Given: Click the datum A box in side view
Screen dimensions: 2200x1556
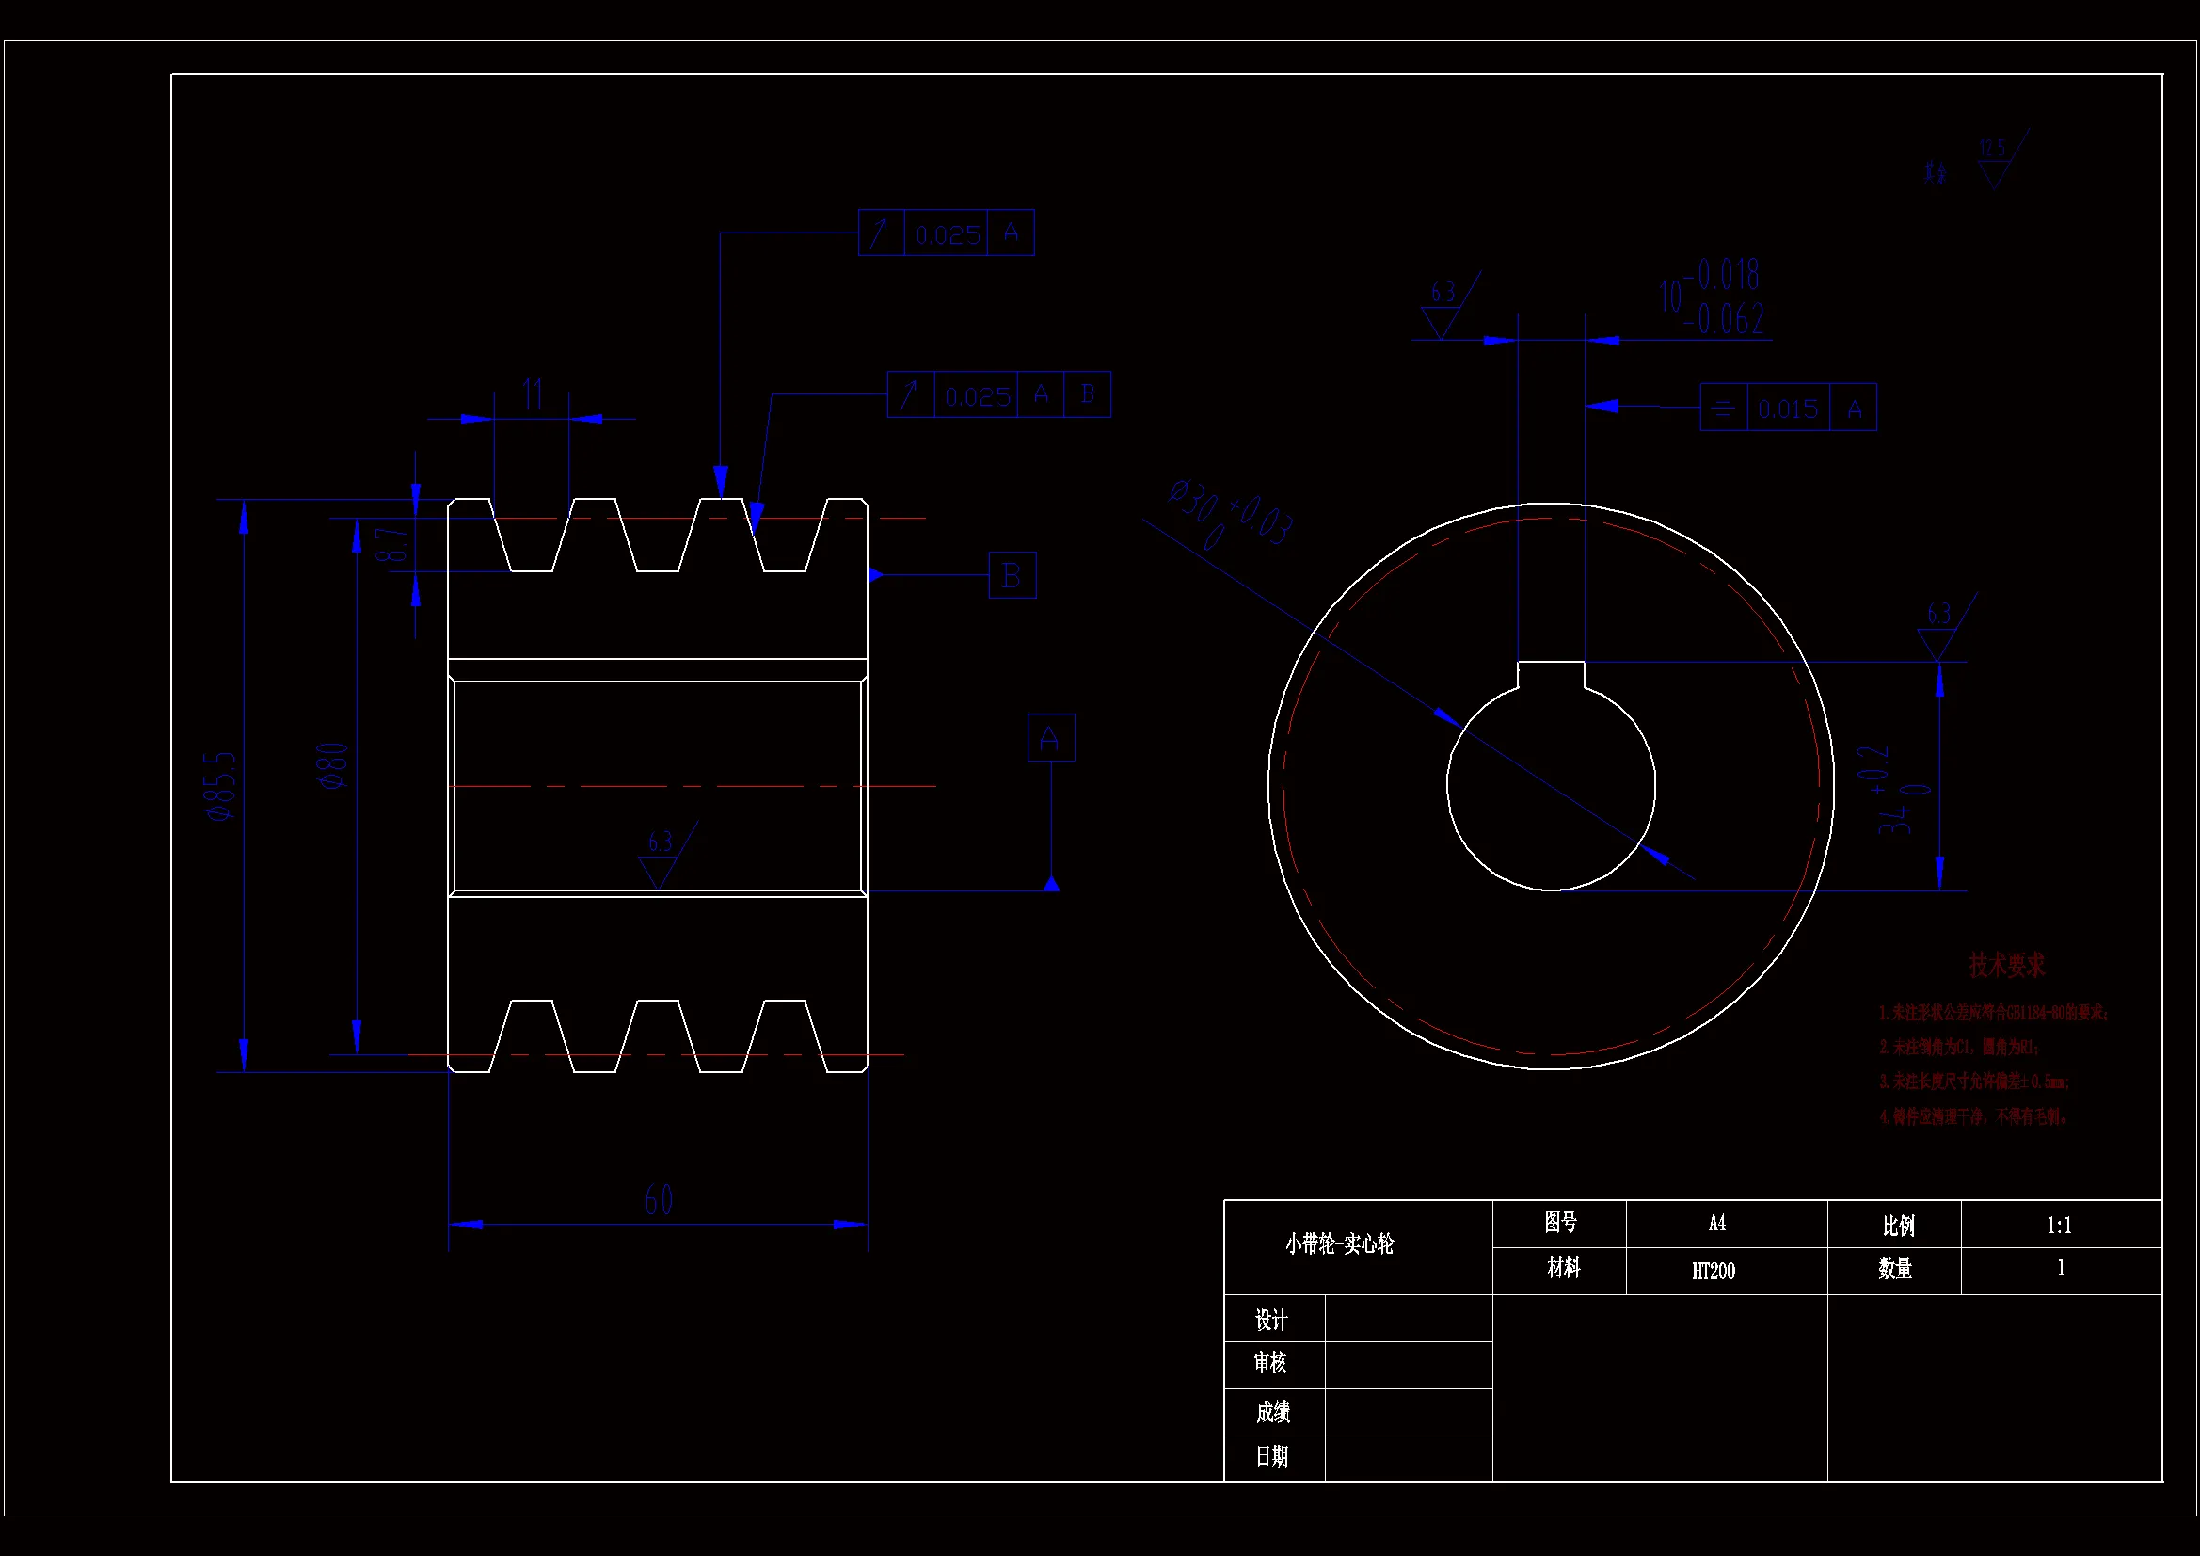Looking at the screenshot, I should (1050, 737).
